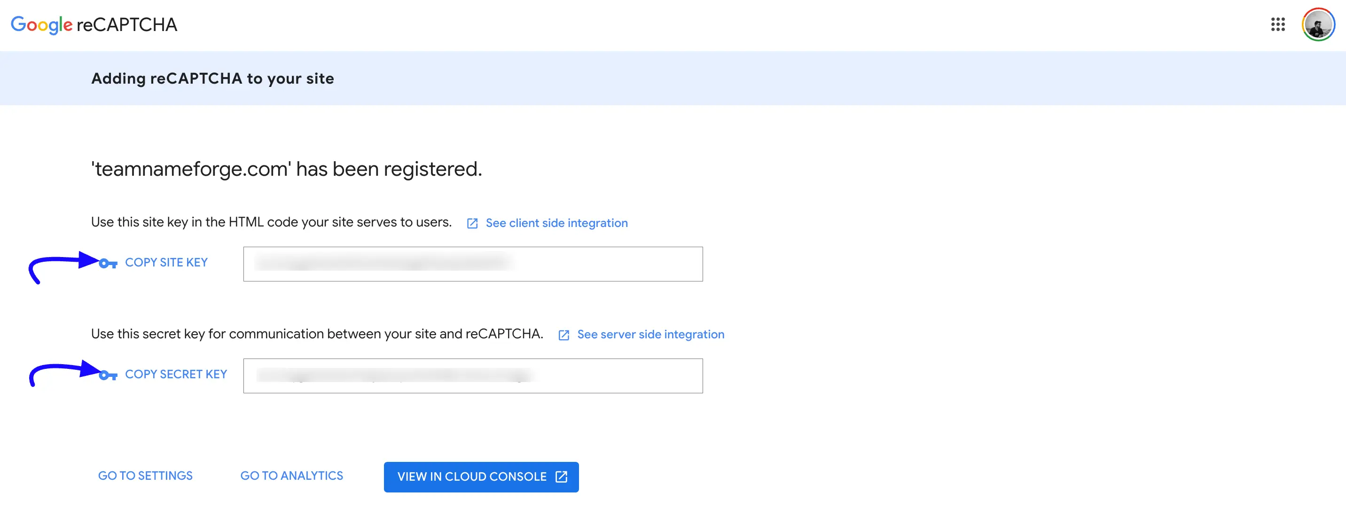Click 'Use this secret key for communication' text
Screen dimensions: 1346x523
click(x=317, y=334)
